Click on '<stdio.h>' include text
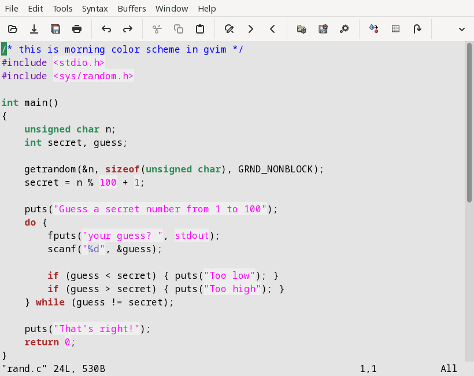 click(x=79, y=62)
